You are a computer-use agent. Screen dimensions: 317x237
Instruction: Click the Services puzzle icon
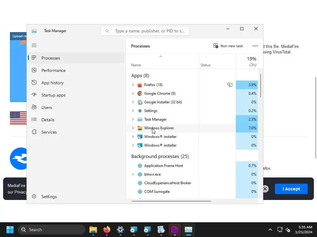[x=34, y=132]
